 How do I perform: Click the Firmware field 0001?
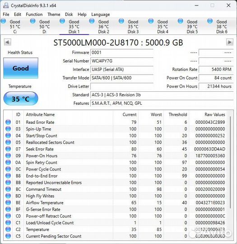[122, 52]
